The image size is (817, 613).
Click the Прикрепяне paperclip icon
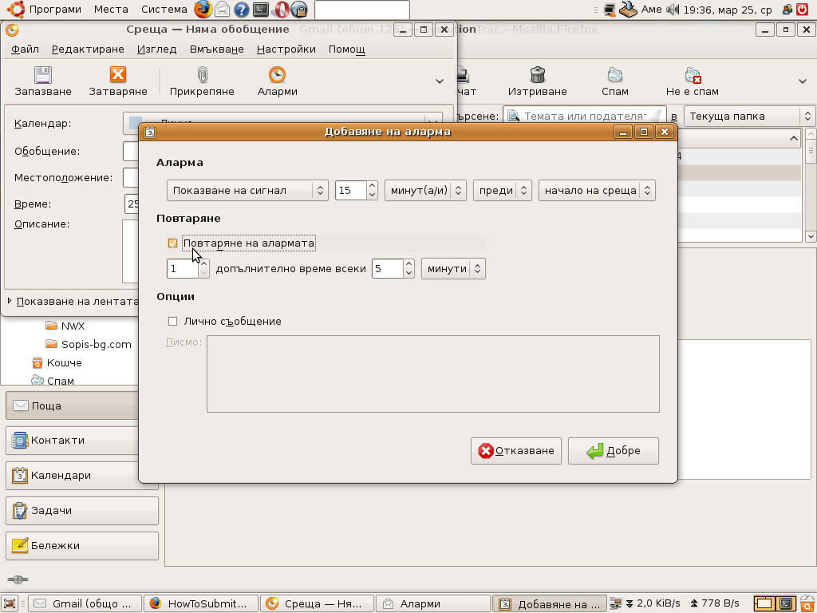pos(202,75)
